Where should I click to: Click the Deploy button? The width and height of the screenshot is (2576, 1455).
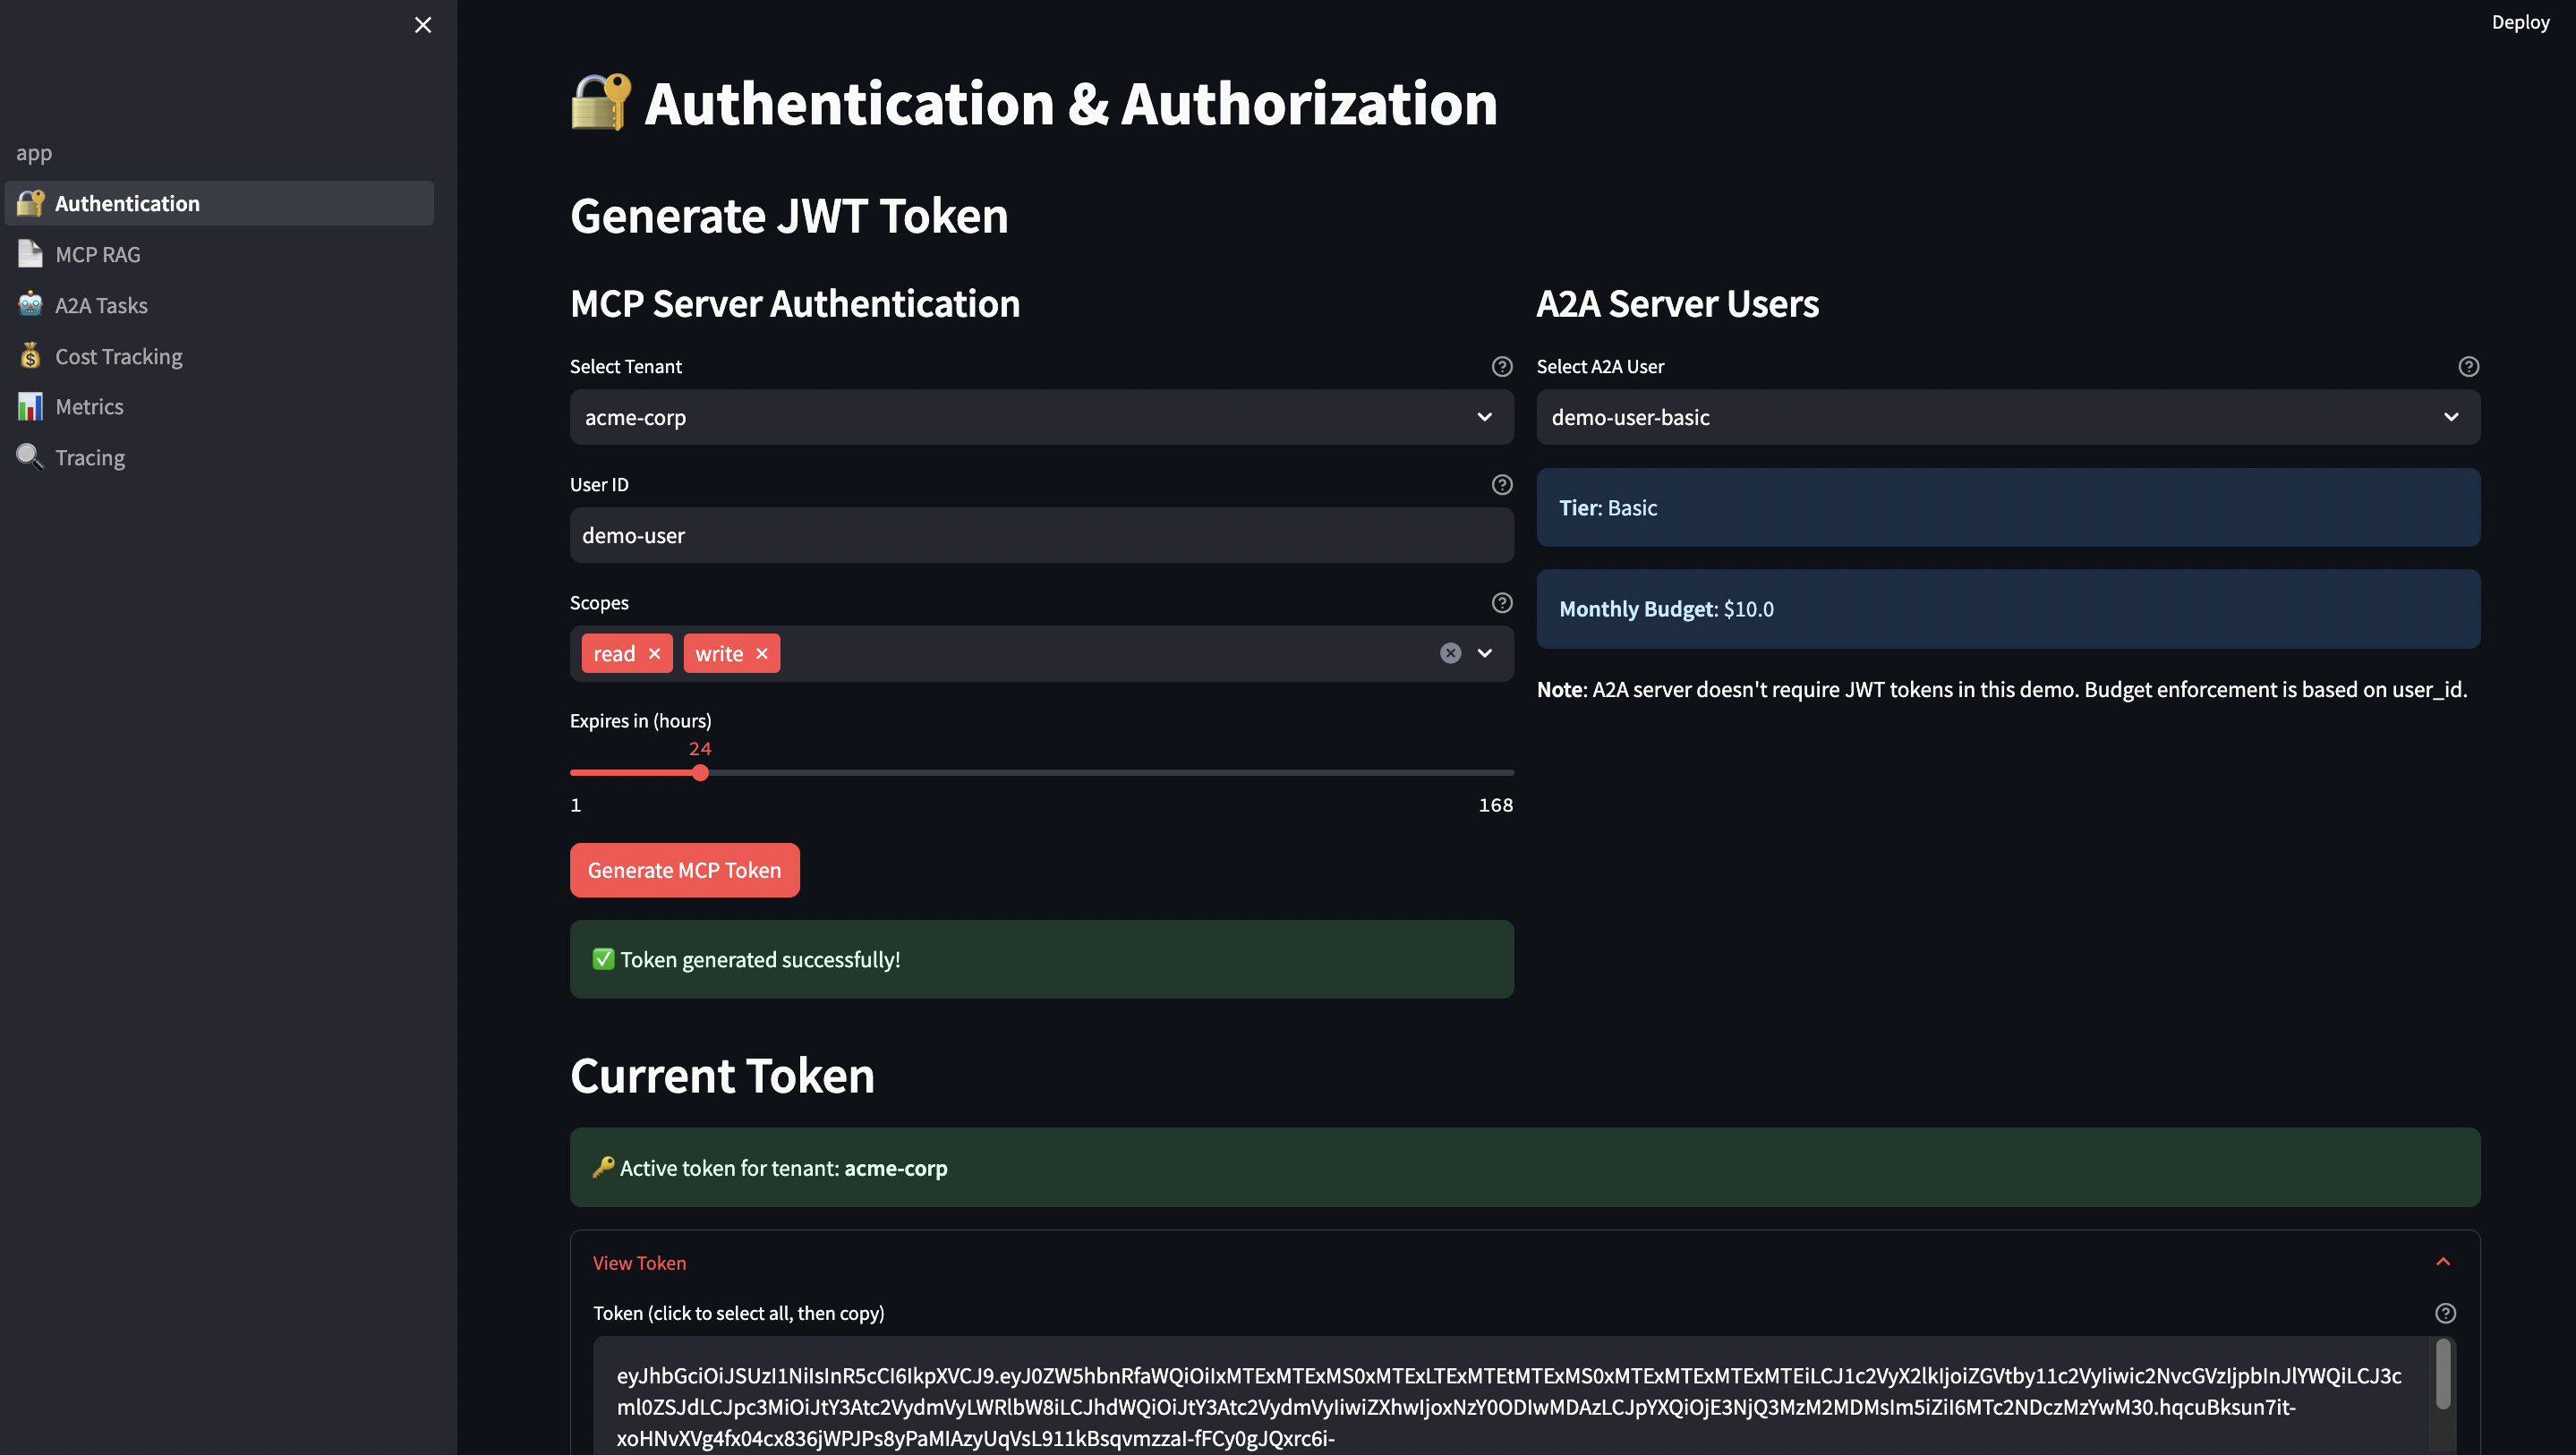[x=2520, y=22]
